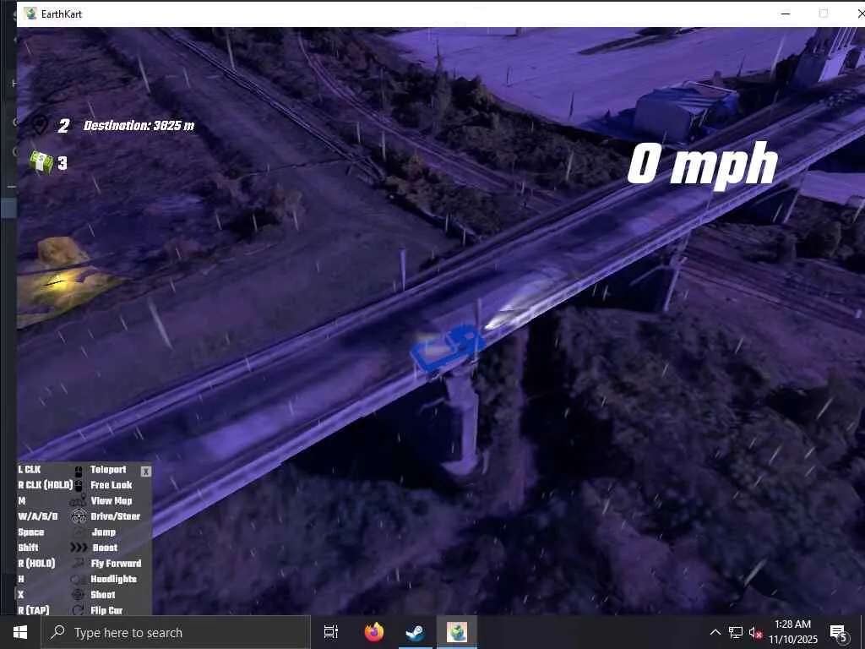The width and height of the screenshot is (865, 649).
Task: Click the mouse icon beside Teleport
Action: (x=79, y=470)
